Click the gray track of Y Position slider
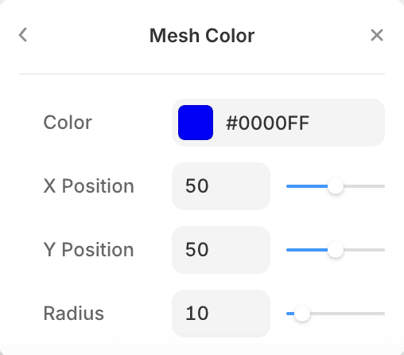The height and width of the screenshot is (355, 404). 364,250
